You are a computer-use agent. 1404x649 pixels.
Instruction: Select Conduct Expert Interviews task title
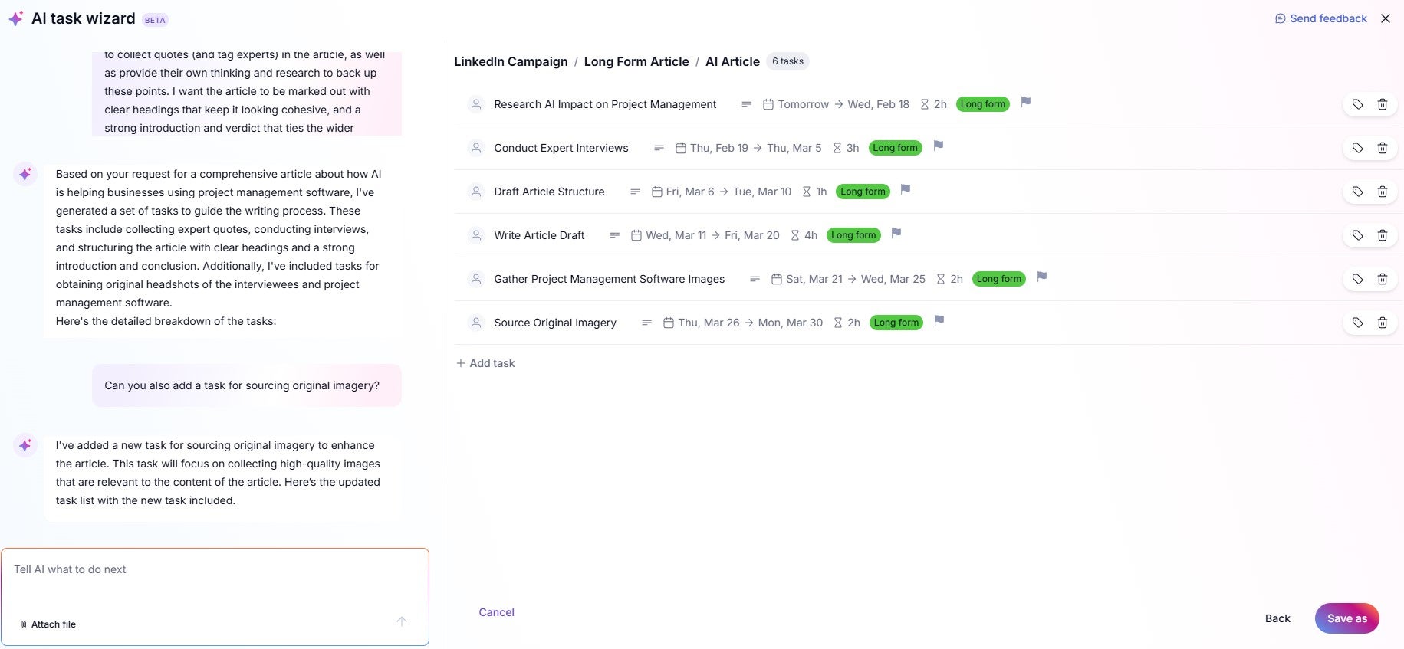click(561, 148)
